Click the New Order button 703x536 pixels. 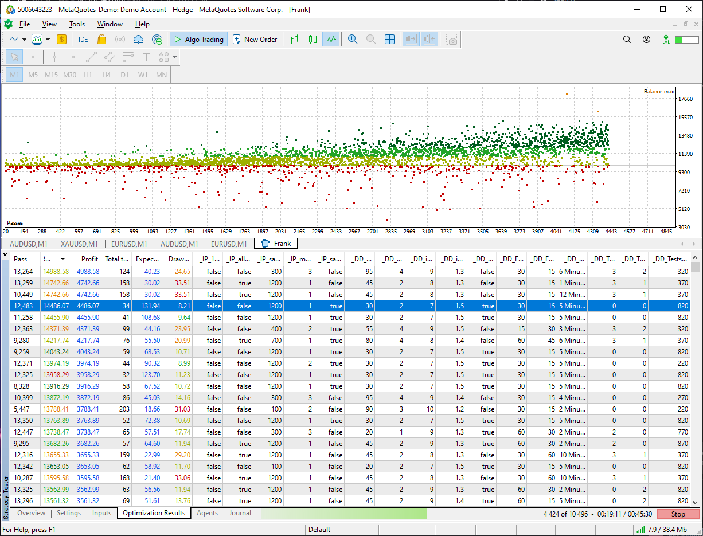(x=255, y=40)
